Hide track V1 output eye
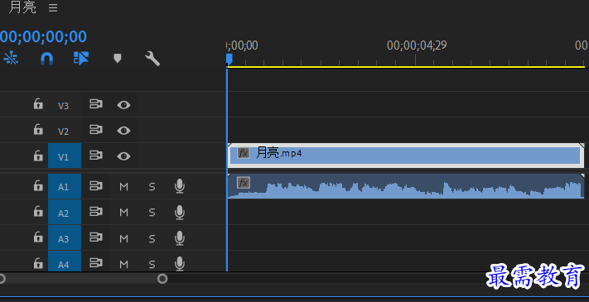 click(123, 156)
